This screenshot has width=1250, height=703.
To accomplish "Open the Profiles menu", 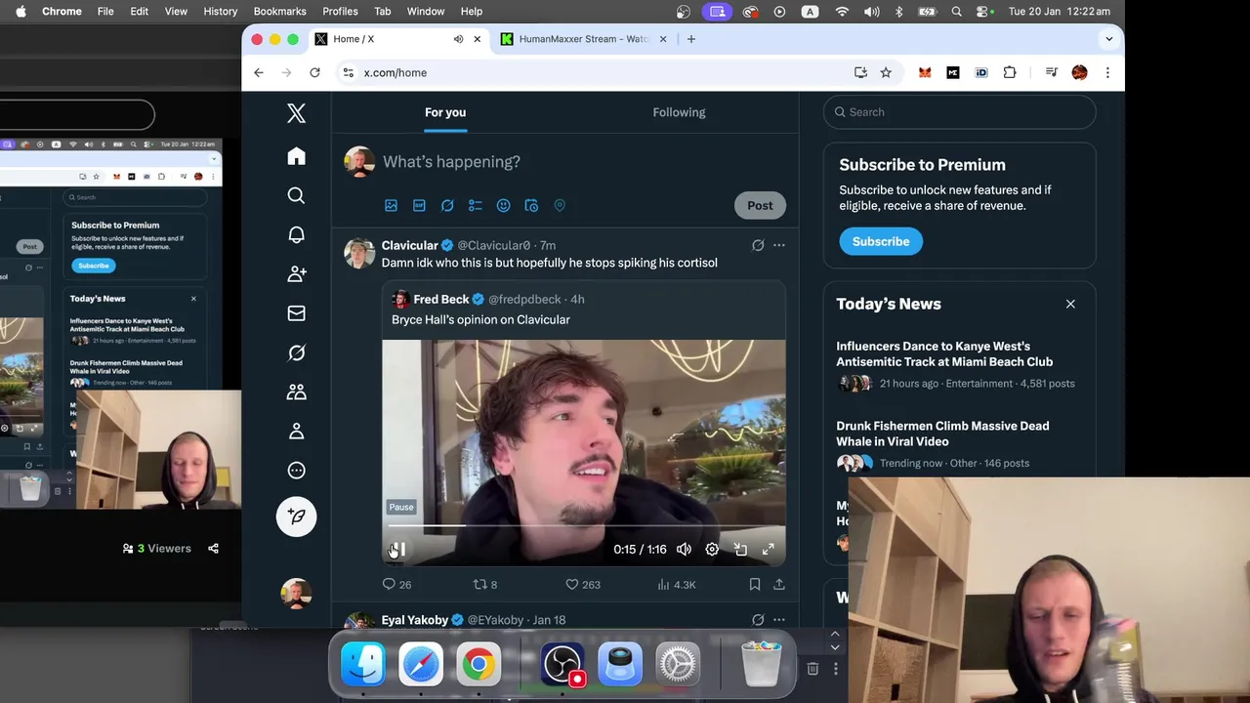I will (340, 11).
